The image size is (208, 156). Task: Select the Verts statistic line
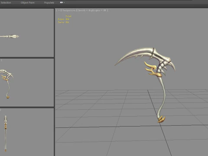point(64,22)
